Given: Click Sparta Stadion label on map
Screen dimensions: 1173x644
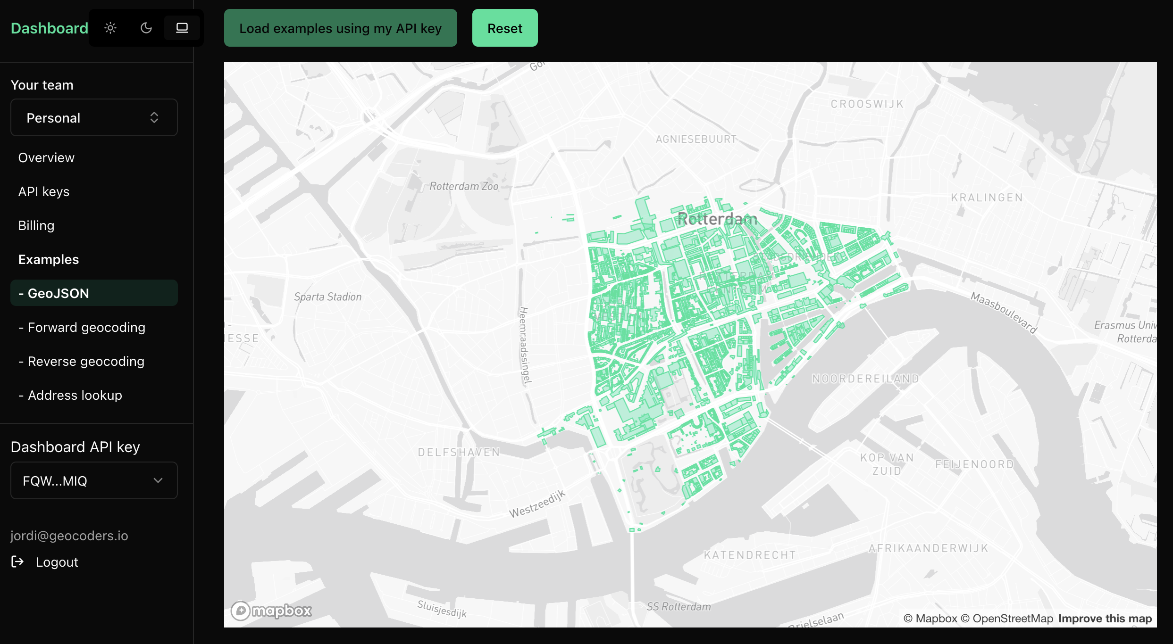Looking at the screenshot, I should point(328,297).
